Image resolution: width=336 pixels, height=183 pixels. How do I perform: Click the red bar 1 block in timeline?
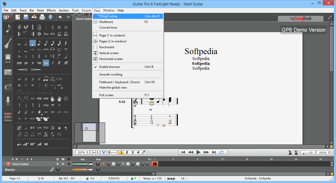[x=155, y=164]
